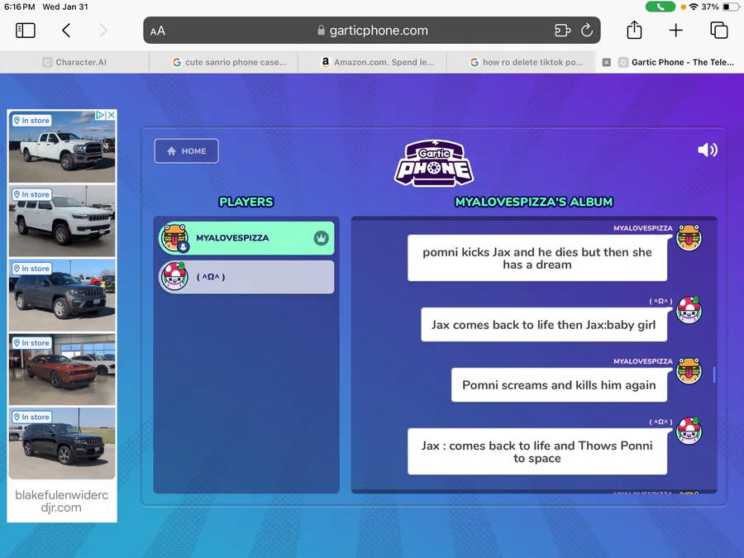The width and height of the screenshot is (744, 558).
Task: Click the mushroom avatar in players list
Action: 174,277
